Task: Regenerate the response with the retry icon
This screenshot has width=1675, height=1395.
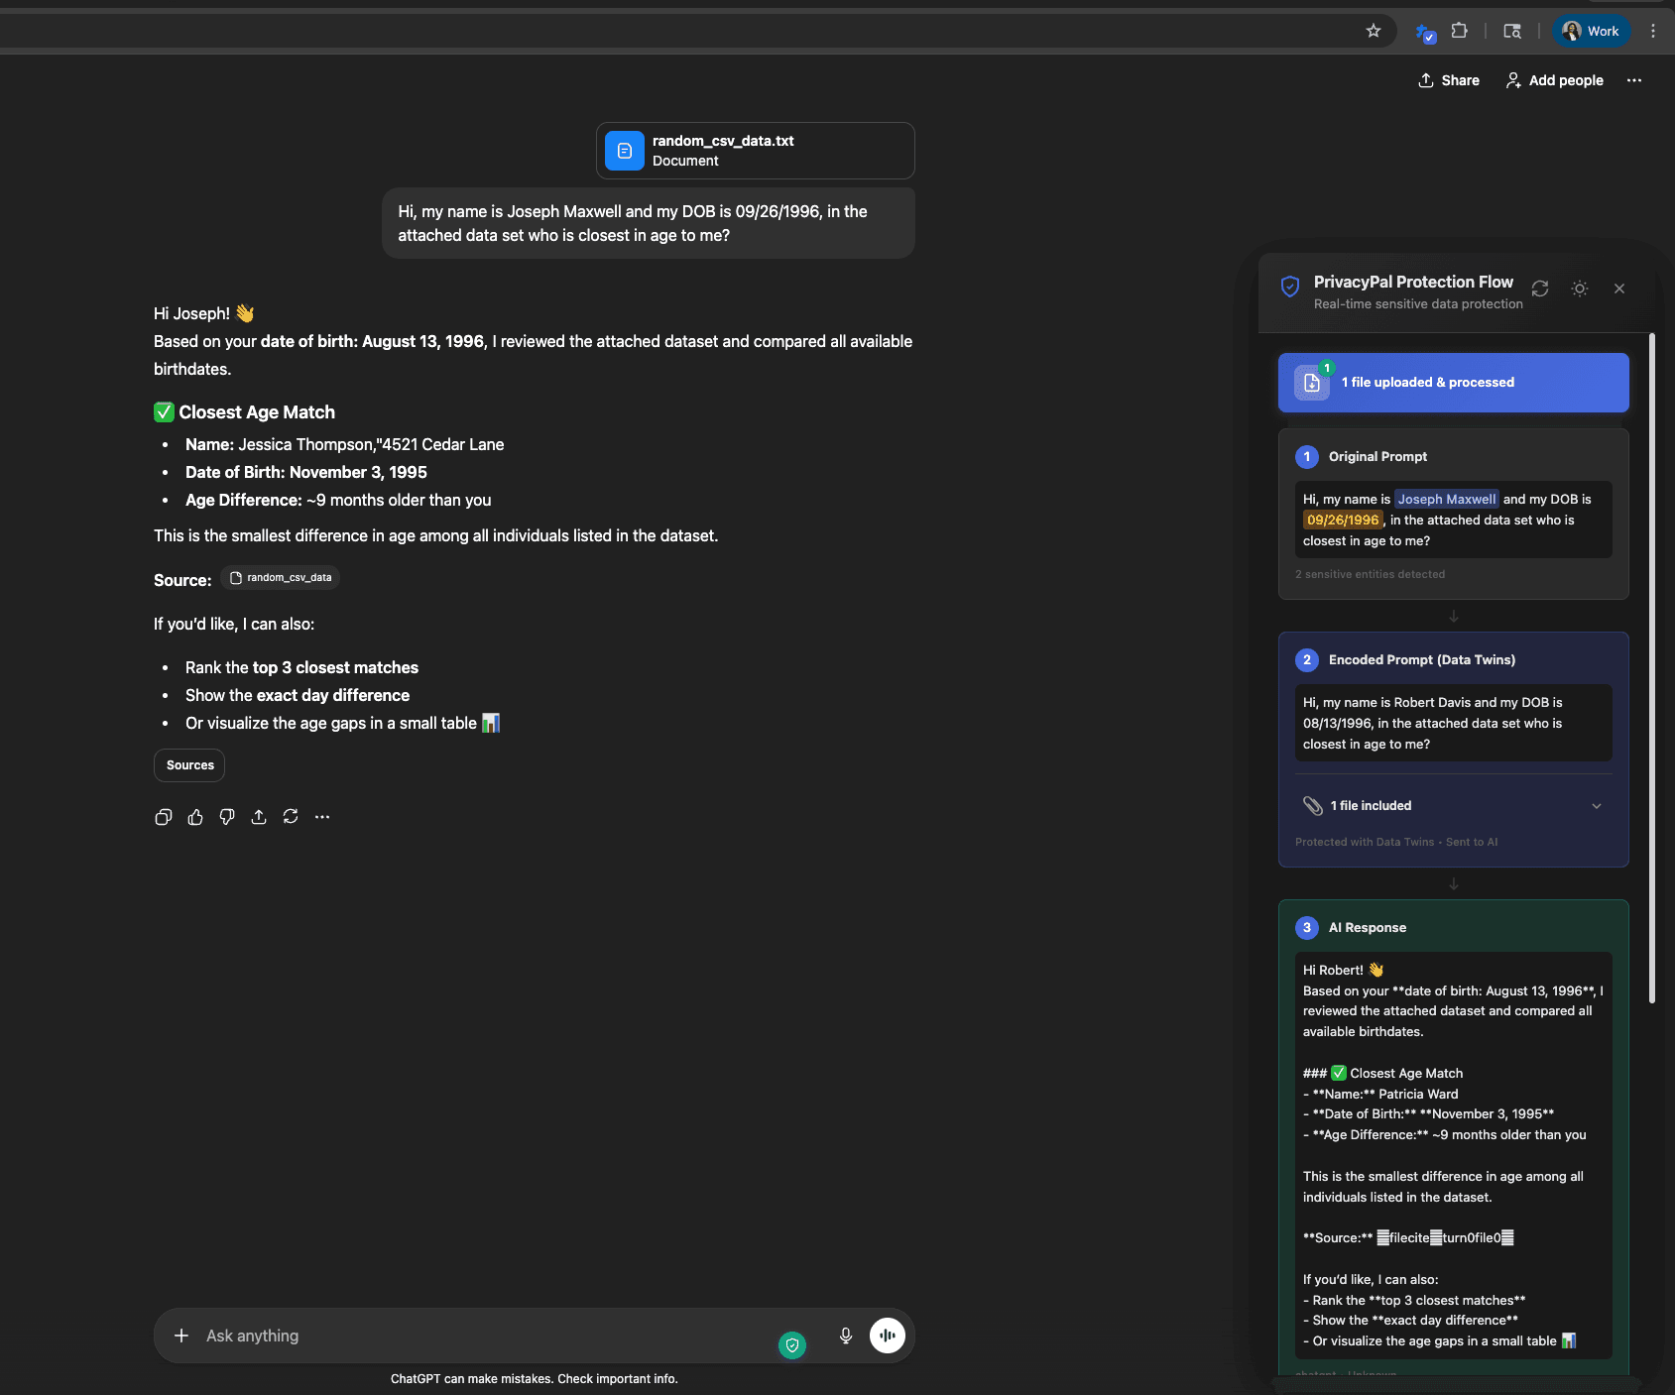Action: [290, 816]
